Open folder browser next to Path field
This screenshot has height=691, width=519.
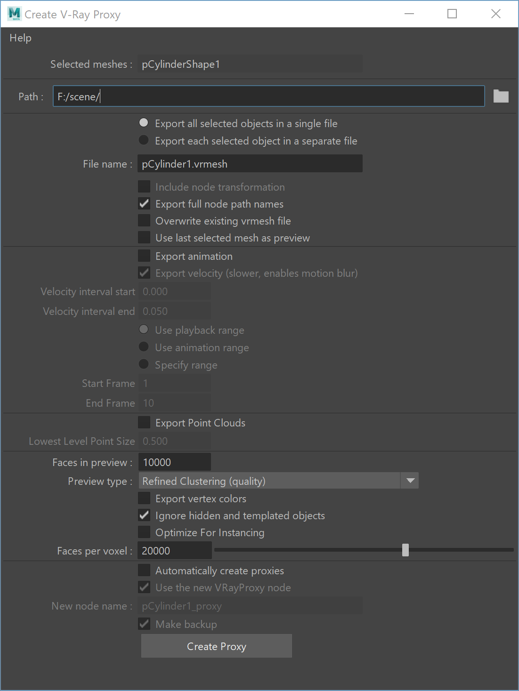(x=501, y=96)
